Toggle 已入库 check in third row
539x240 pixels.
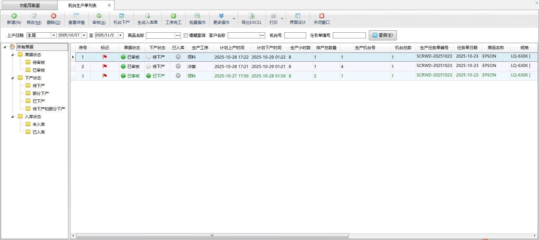tap(178, 76)
